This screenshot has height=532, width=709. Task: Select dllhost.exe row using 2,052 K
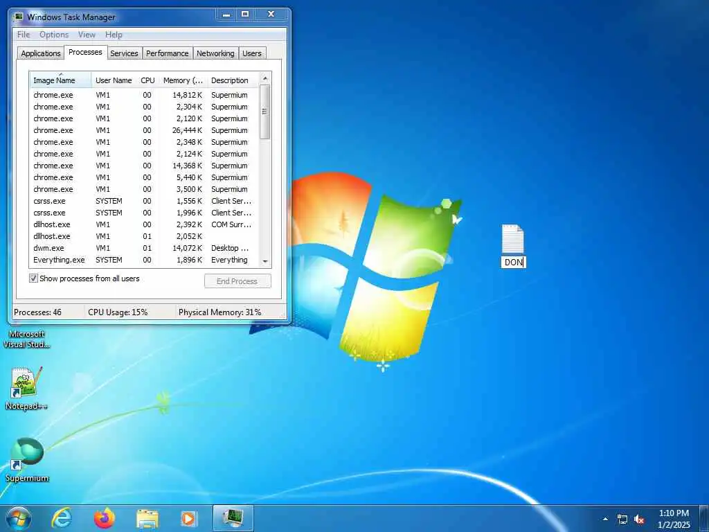tap(144, 236)
